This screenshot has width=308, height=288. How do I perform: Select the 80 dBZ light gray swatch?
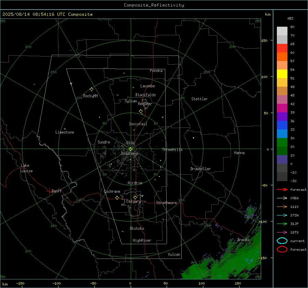coord(282,31)
